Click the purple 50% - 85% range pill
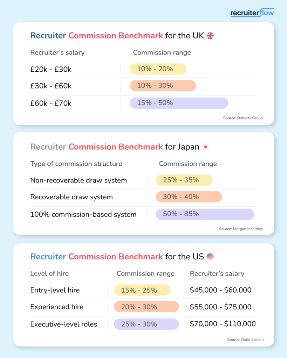The height and width of the screenshot is (358, 287). [x=205, y=214]
